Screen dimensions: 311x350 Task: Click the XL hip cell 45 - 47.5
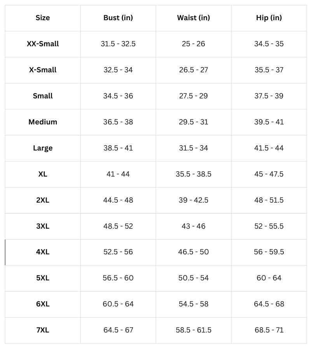pos(269,174)
